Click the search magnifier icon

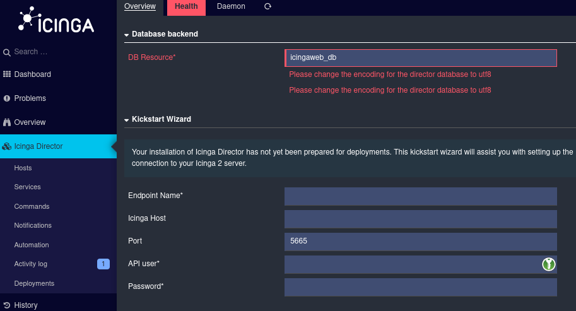coord(6,52)
